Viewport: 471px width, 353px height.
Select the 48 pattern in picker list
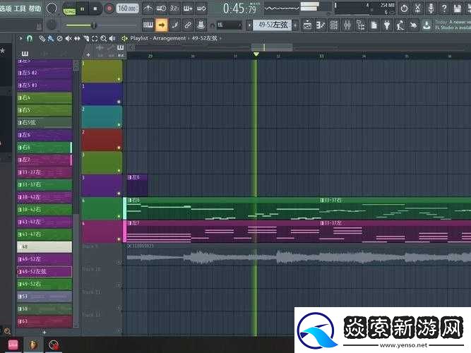click(x=44, y=246)
